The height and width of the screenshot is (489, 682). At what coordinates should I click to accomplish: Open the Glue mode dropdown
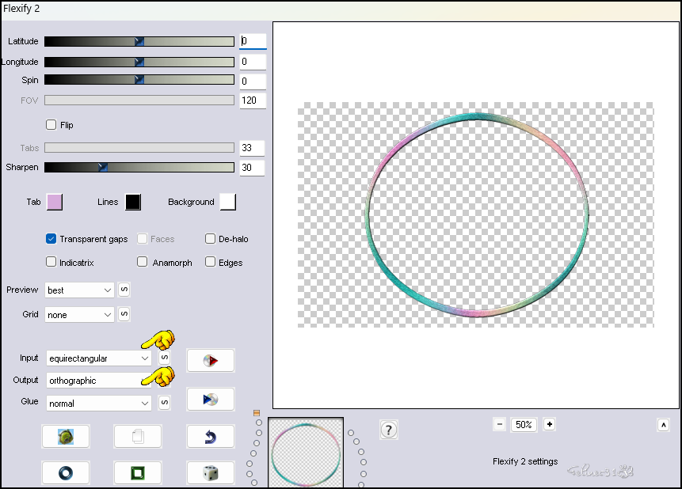tap(99, 403)
